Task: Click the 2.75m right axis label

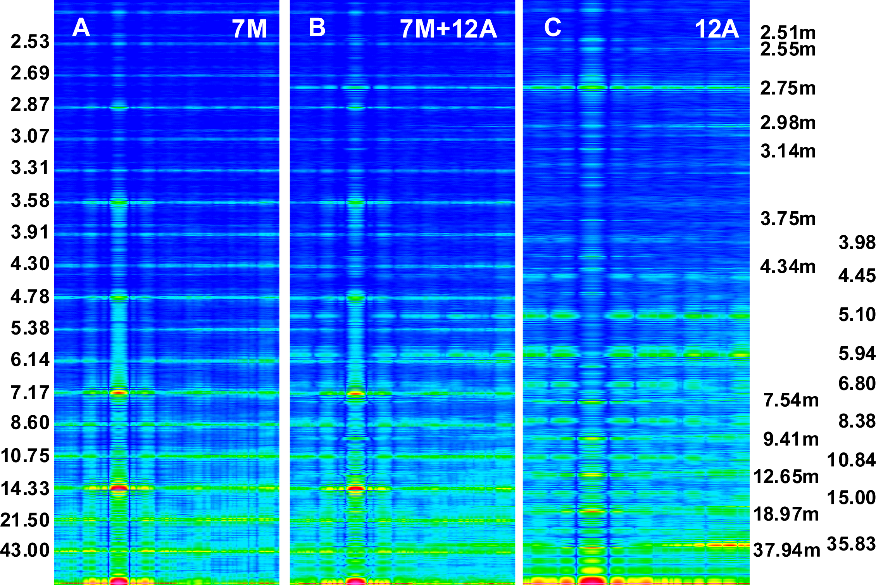Action: [x=788, y=88]
